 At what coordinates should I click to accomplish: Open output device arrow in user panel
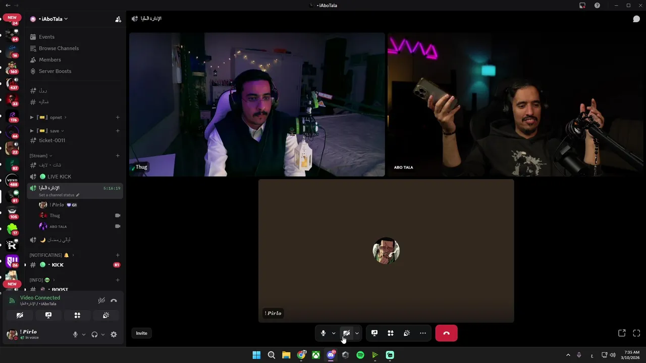(x=103, y=334)
